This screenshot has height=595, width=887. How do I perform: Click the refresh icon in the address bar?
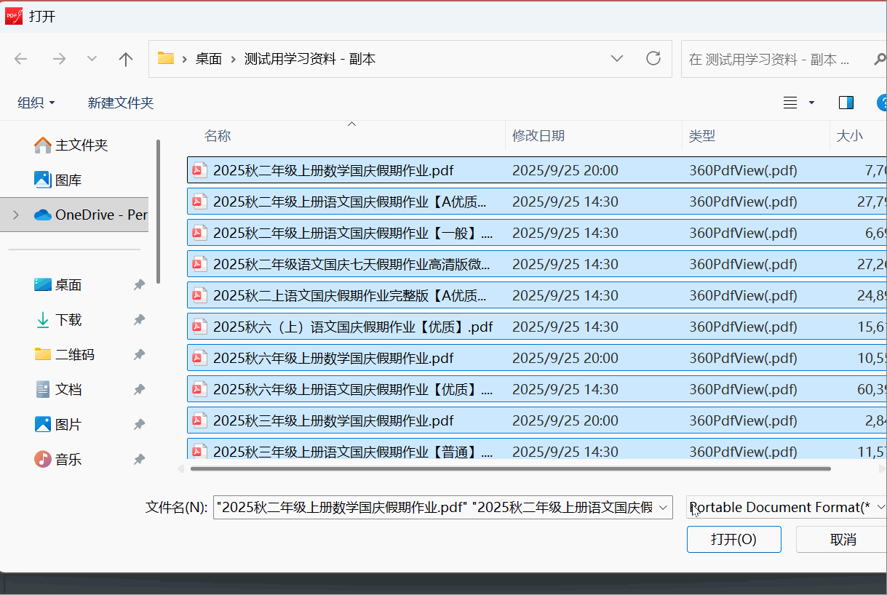653,58
